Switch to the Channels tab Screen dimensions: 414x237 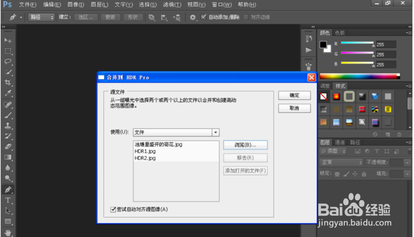coord(340,143)
